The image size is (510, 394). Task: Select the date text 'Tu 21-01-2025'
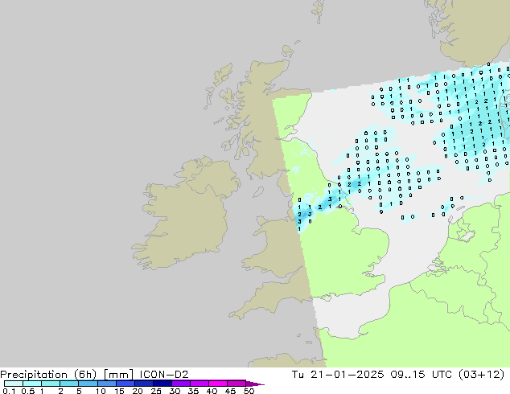(x=338, y=375)
